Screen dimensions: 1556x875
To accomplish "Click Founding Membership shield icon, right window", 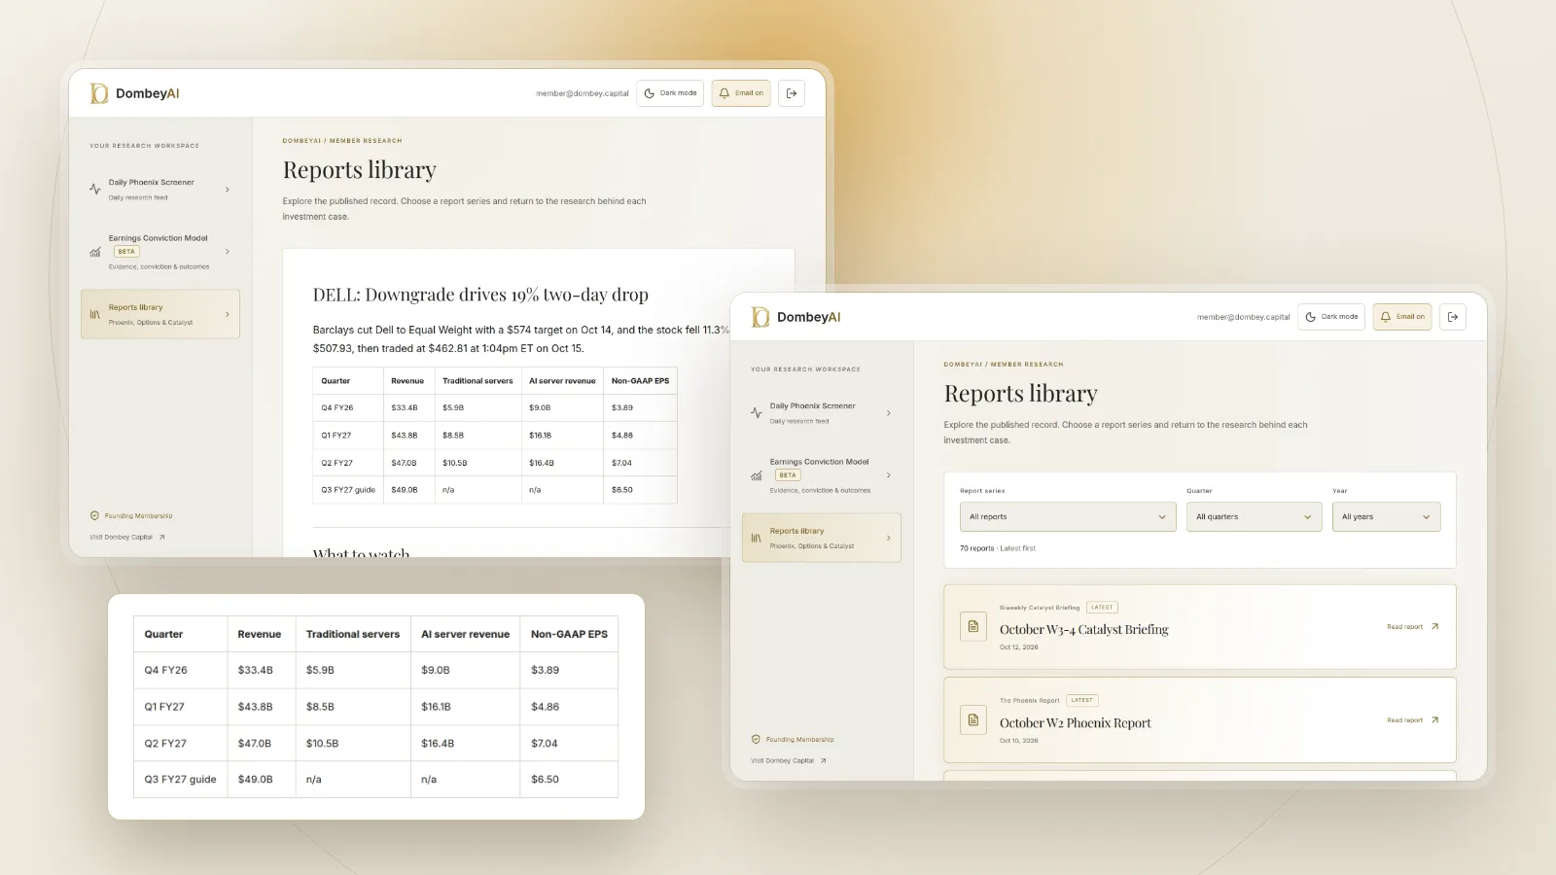I will tap(756, 740).
